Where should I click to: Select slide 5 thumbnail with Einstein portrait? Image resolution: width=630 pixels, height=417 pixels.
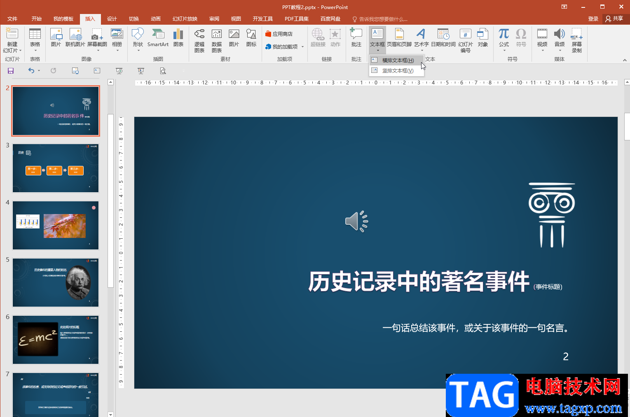click(x=56, y=282)
